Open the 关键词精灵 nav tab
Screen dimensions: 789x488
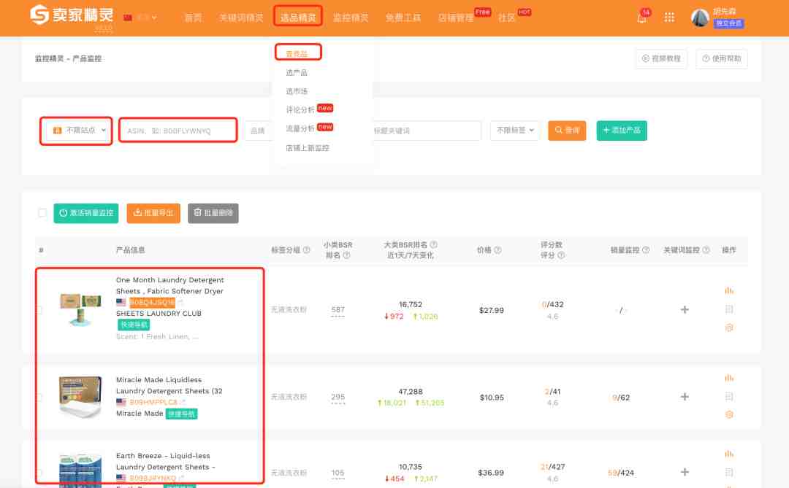241,18
